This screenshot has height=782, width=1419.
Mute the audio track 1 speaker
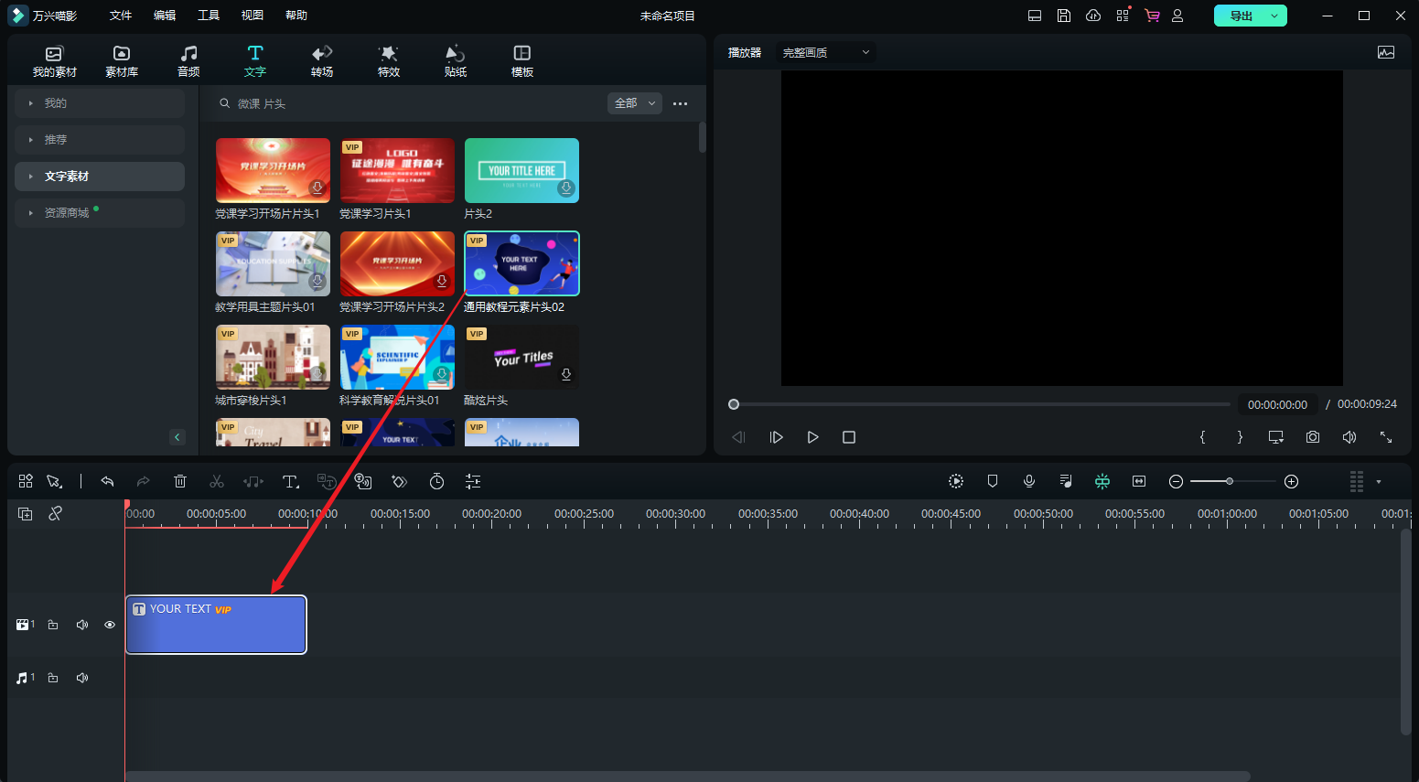[x=82, y=678]
